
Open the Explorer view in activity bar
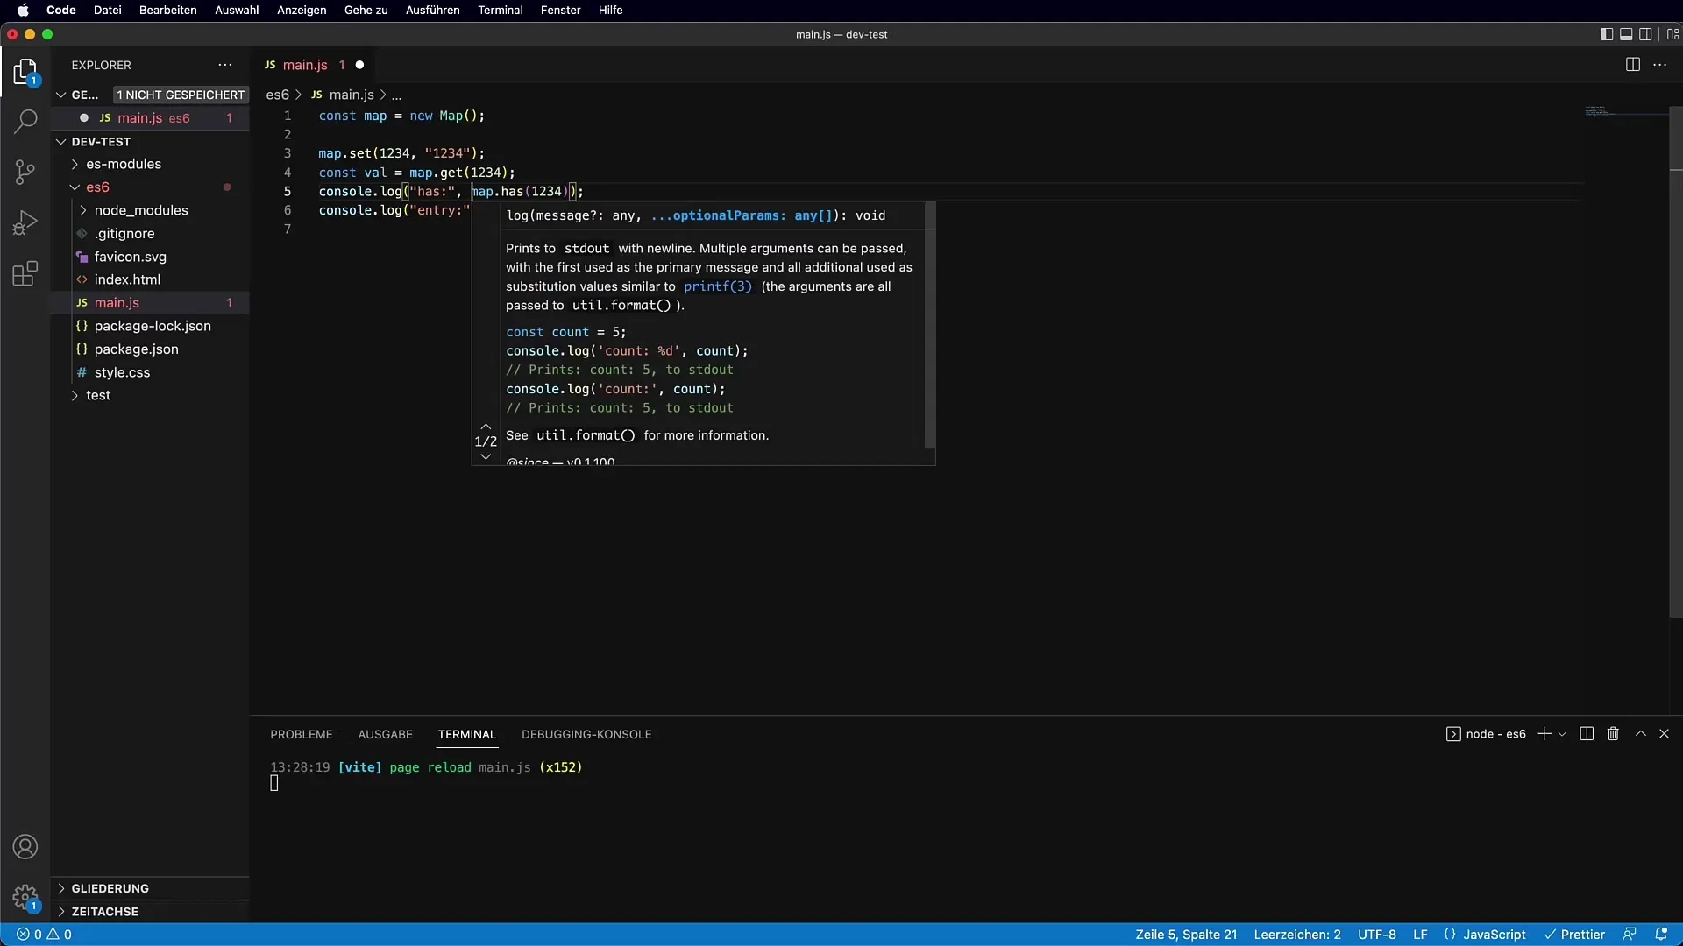point(25,72)
